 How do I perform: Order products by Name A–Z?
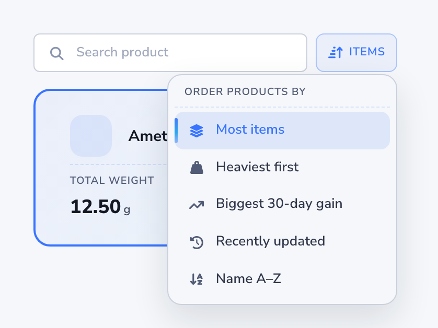pos(282,279)
